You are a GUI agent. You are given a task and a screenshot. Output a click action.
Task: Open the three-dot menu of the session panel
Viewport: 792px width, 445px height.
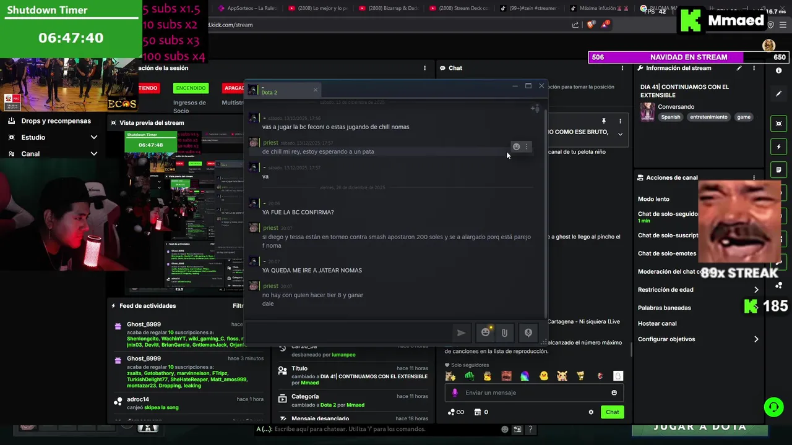pyautogui.click(x=424, y=68)
